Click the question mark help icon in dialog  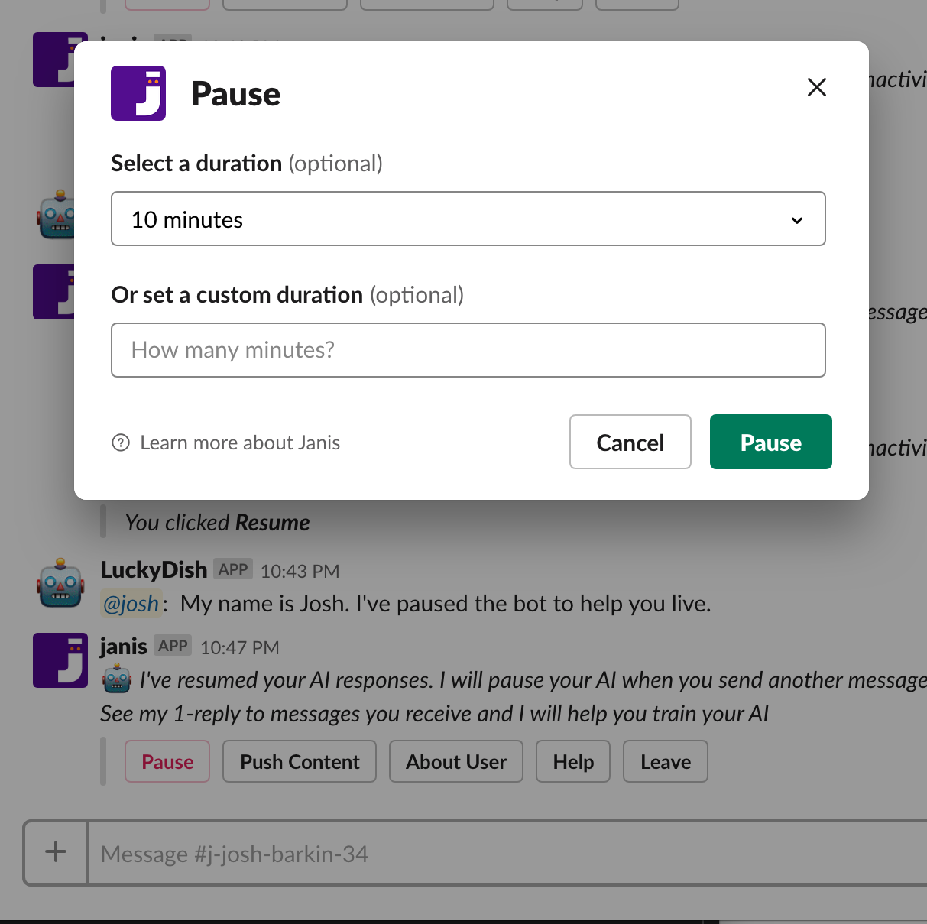[121, 443]
